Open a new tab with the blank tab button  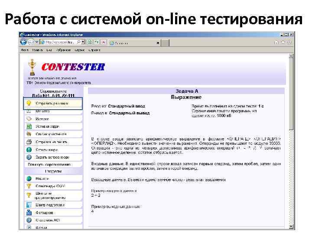(165, 43)
